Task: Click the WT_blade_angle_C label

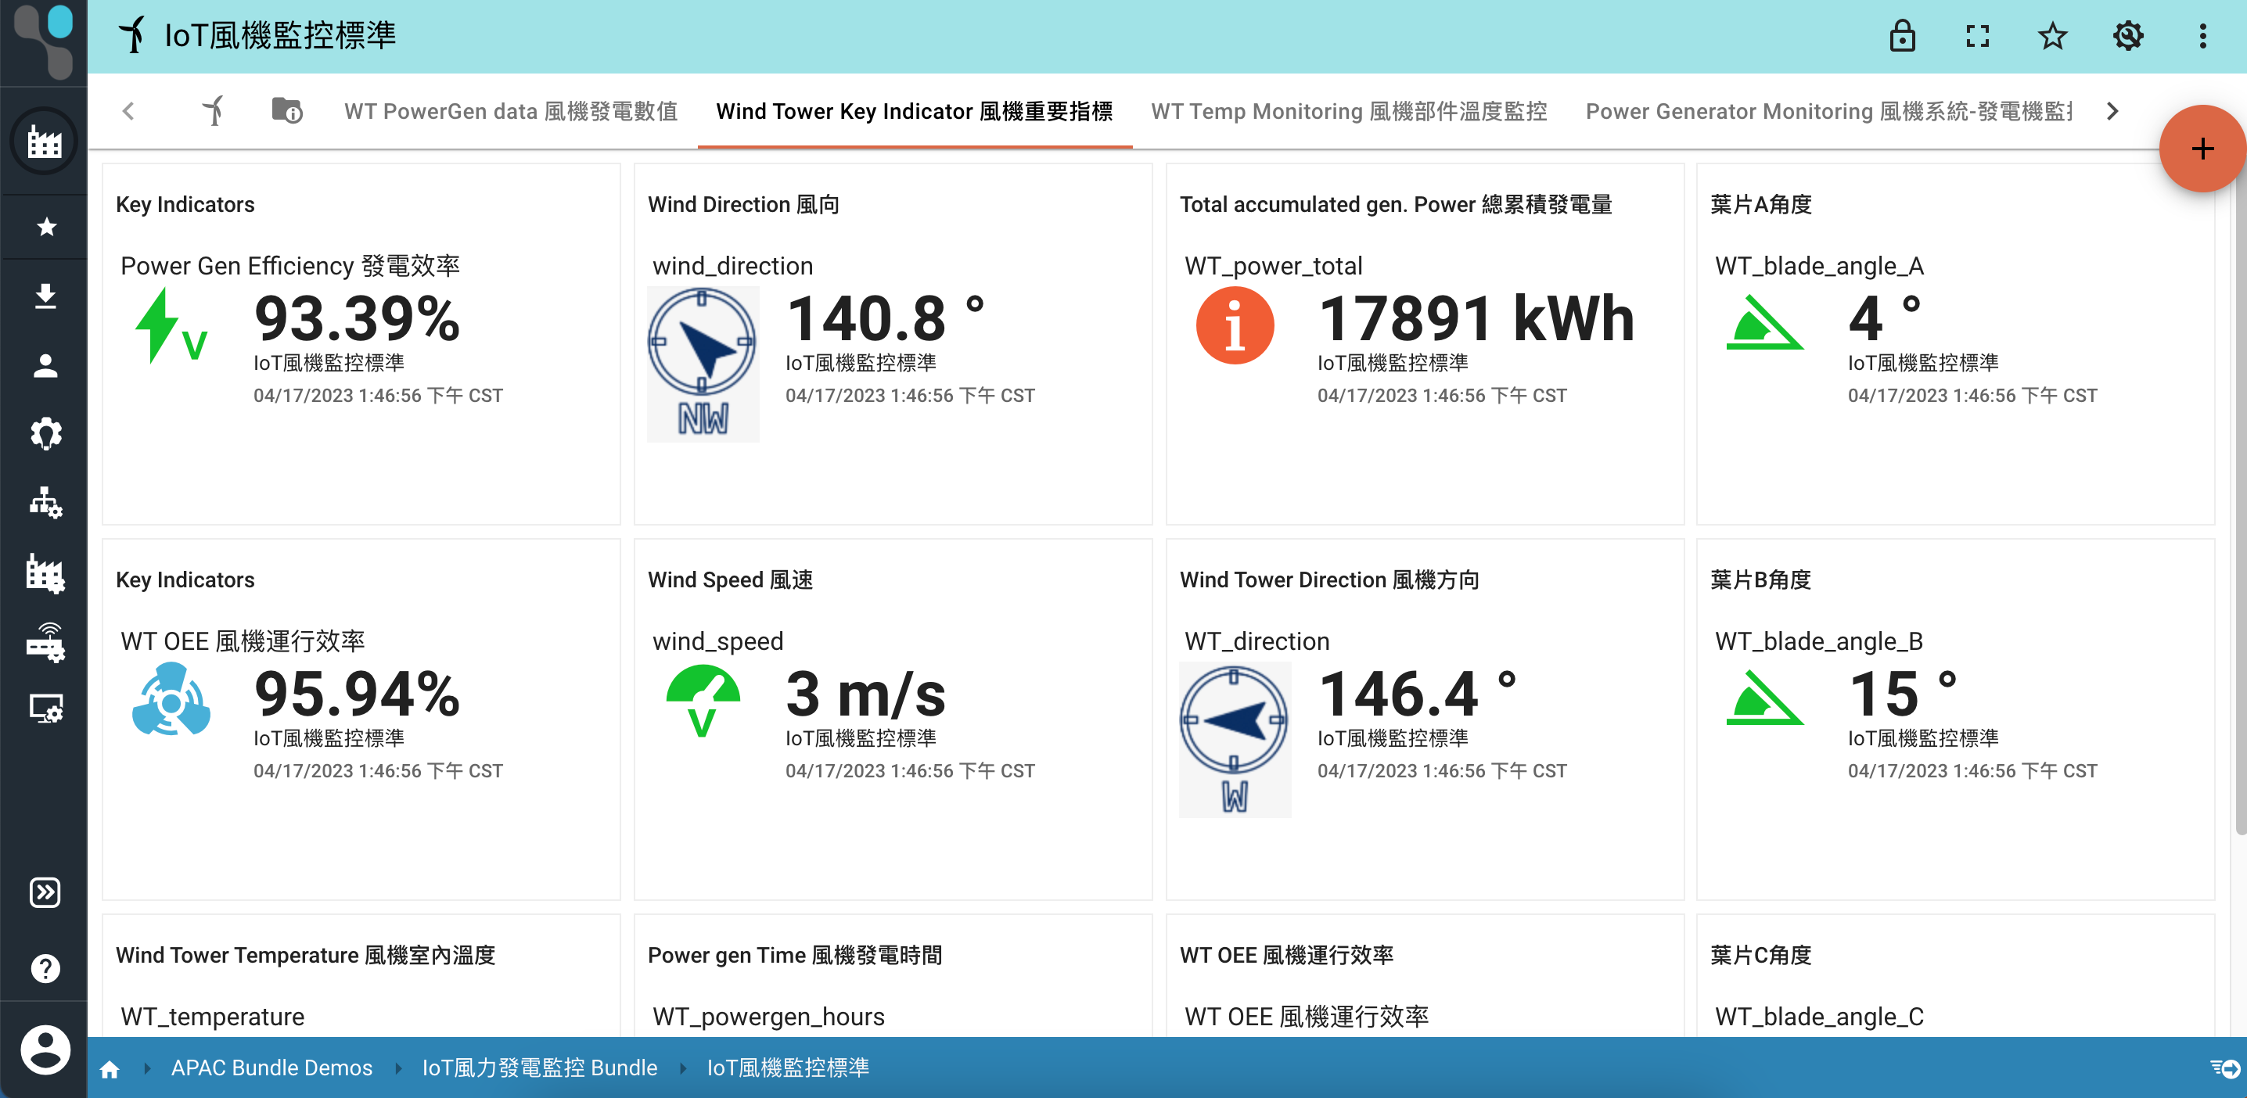Action: 1819,1017
